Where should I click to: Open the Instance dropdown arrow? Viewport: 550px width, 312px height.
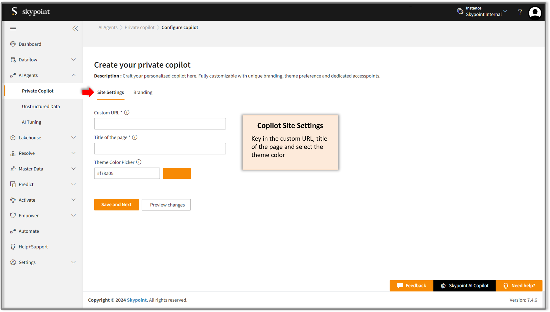coord(505,11)
